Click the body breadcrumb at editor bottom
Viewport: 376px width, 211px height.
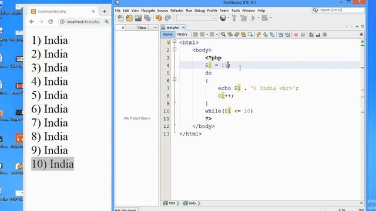click(x=190, y=203)
